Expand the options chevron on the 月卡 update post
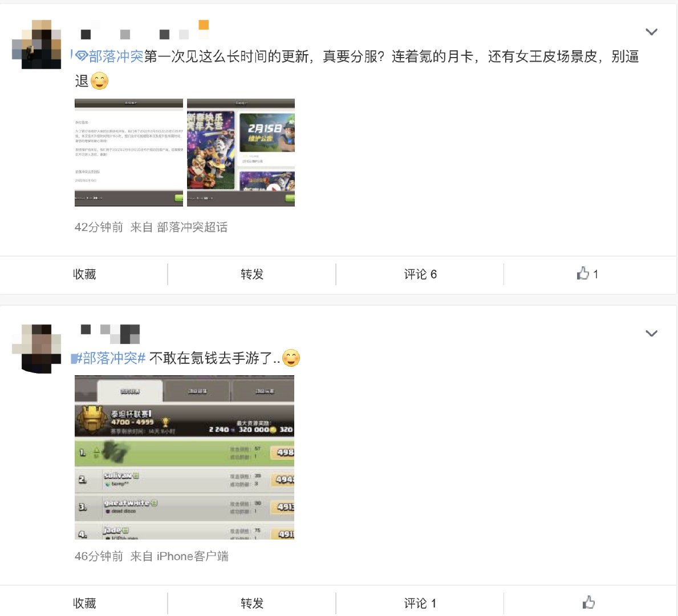The image size is (678, 616). click(x=651, y=31)
